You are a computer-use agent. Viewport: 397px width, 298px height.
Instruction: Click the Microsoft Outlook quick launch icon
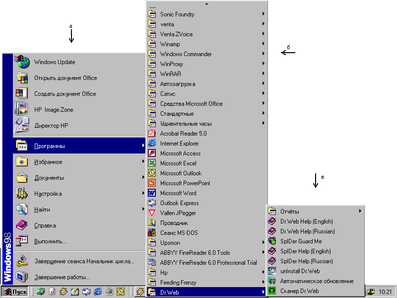pos(121,292)
